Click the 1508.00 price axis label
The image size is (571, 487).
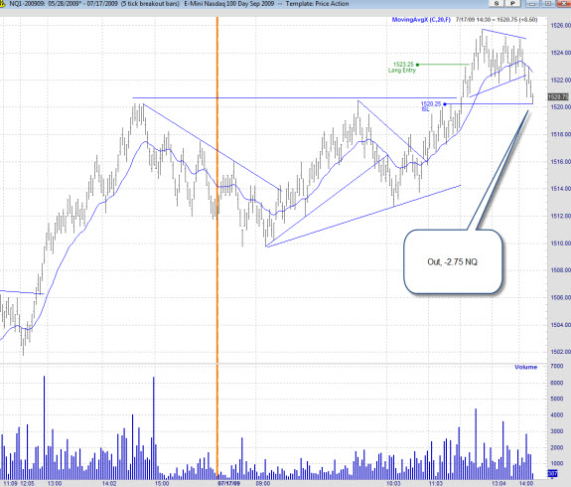[x=560, y=270]
